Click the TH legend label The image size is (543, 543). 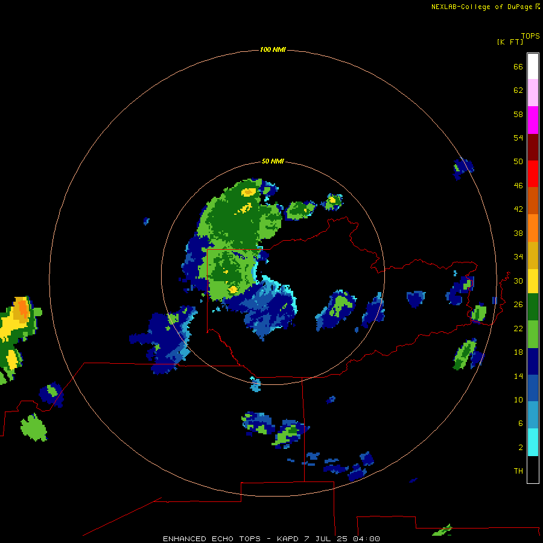point(518,471)
